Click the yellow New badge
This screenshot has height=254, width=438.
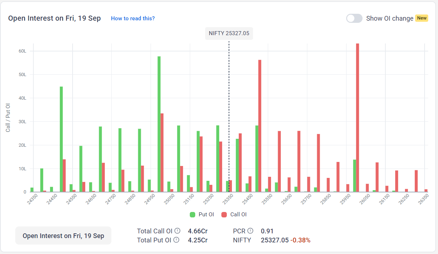pos(422,18)
